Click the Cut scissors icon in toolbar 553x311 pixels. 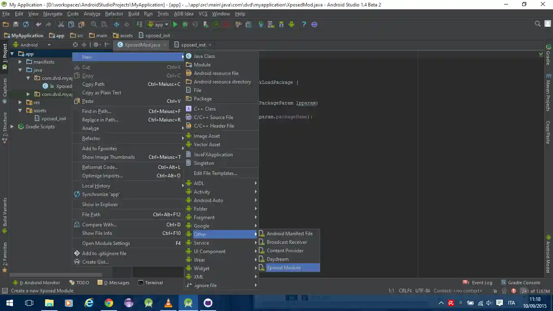[x=61, y=25]
